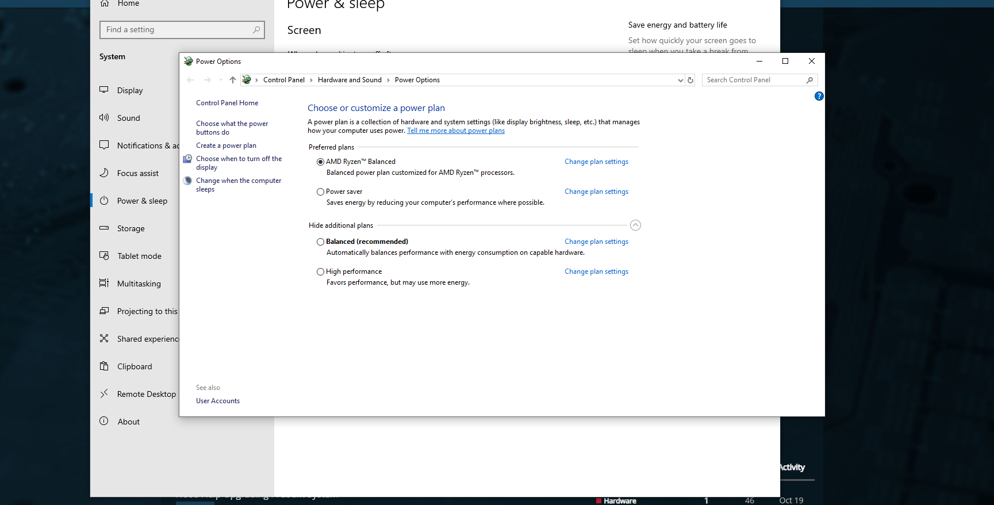Click the Back arrow in Power Options
994x505 pixels.
[x=191, y=80]
